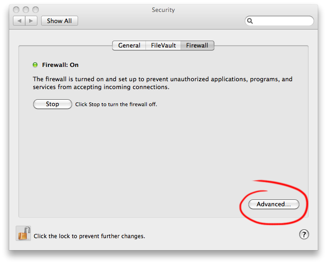Click the green firewall status indicator
327x264 pixels.
pyautogui.click(x=35, y=65)
